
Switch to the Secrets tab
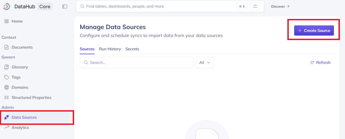[132, 49]
